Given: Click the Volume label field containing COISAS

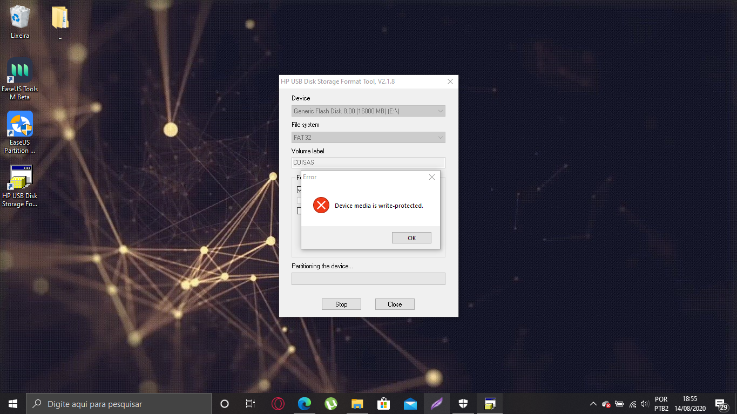Looking at the screenshot, I should pyautogui.click(x=368, y=162).
